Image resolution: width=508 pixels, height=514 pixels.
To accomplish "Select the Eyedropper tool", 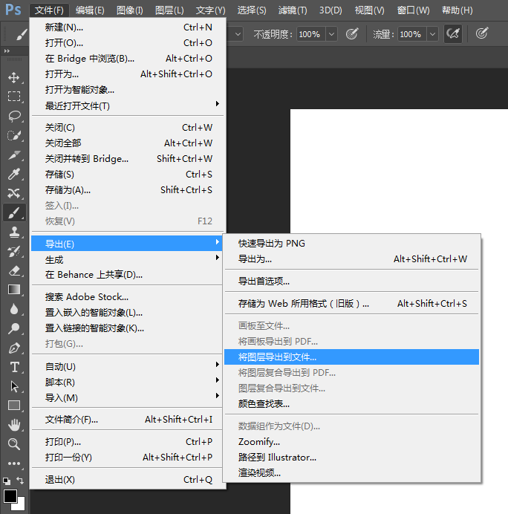I will coord(14,174).
